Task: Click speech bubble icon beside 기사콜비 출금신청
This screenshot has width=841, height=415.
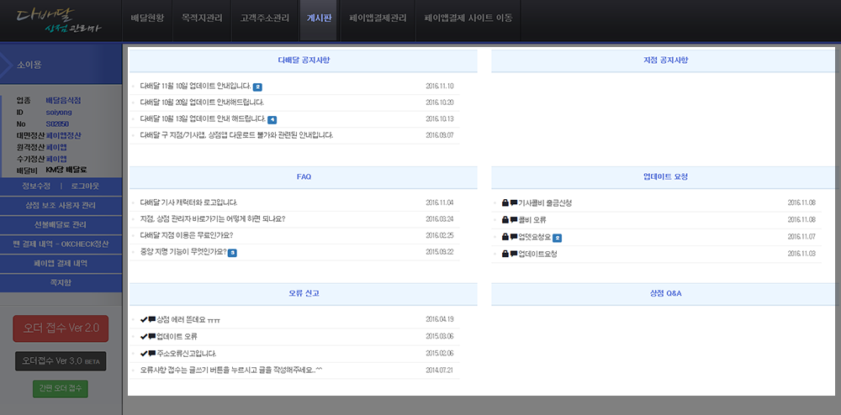Action: 514,203
